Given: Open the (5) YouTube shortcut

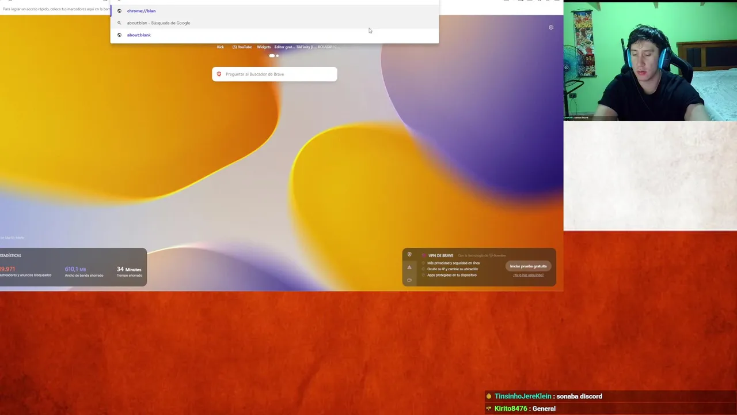Looking at the screenshot, I should click(242, 47).
